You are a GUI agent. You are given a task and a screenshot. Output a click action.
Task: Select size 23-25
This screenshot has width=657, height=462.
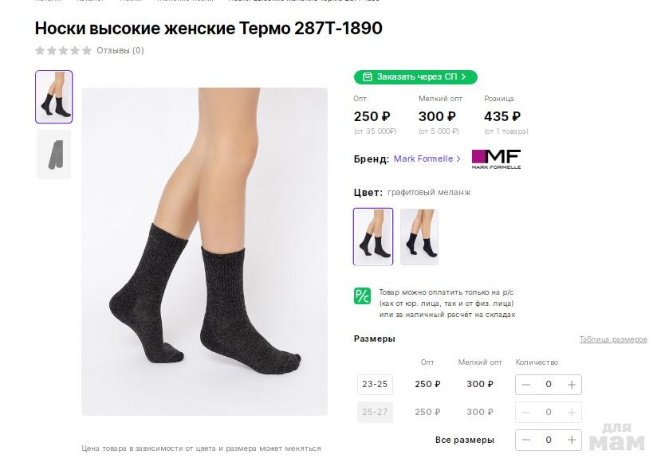(x=375, y=385)
